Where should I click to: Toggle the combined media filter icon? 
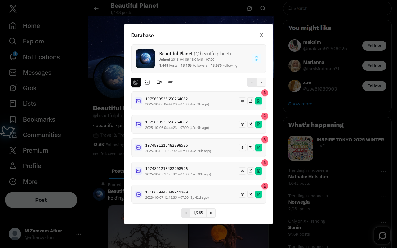click(136, 82)
